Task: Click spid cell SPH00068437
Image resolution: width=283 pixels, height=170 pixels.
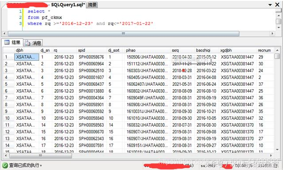Action: tap(91, 84)
